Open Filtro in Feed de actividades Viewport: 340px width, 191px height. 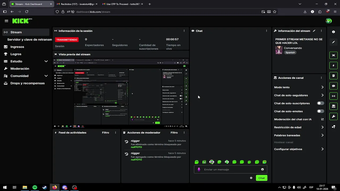point(105,133)
